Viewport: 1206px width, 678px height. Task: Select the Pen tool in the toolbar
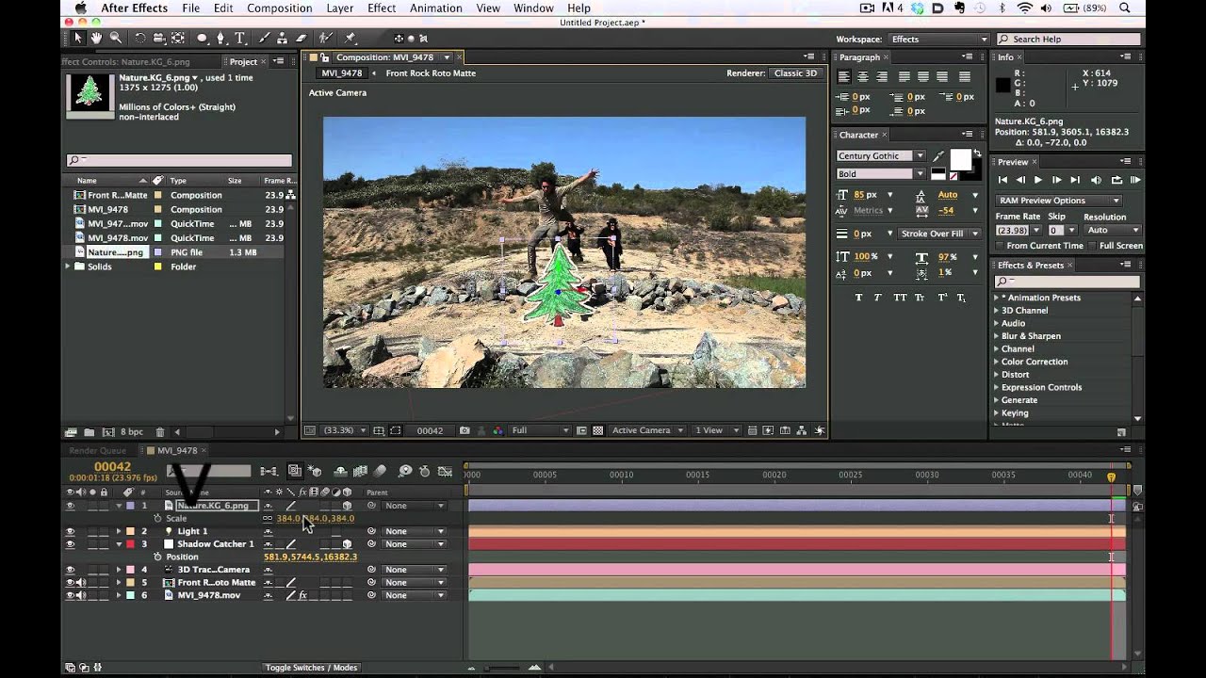(x=221, y=38)
